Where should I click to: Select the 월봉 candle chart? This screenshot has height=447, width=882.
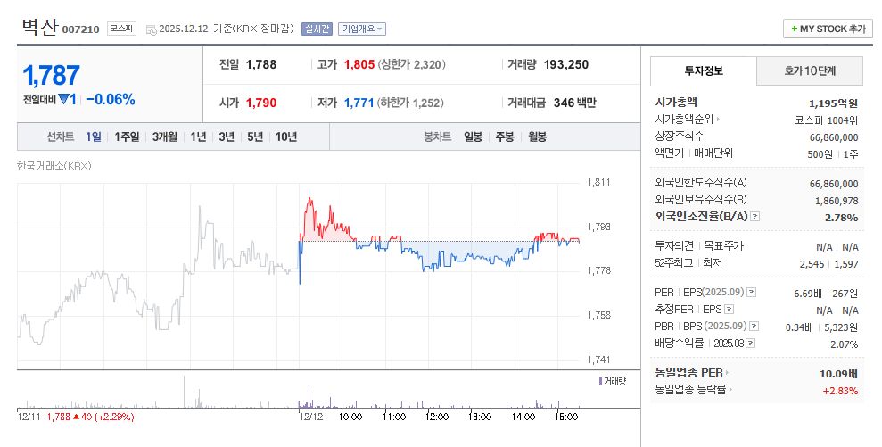coord(537,137)
